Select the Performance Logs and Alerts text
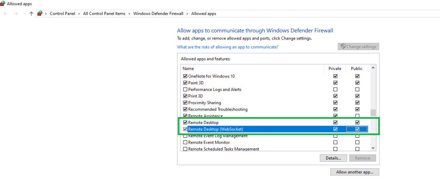Image resolution: width=440 pixels, height=193 pixels. (215, 89)
